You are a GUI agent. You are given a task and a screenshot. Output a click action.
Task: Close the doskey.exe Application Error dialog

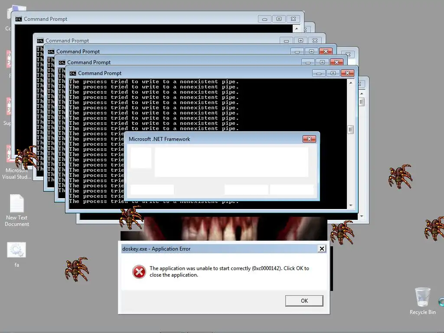click(x=322, y=248)
